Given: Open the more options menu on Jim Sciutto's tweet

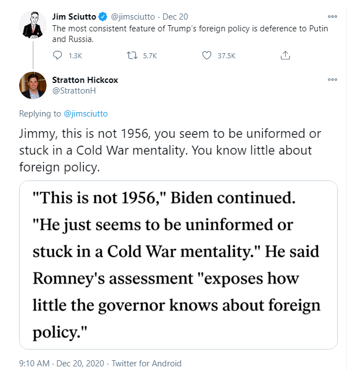Looking at the screenshot, I should tap(333, 17).
